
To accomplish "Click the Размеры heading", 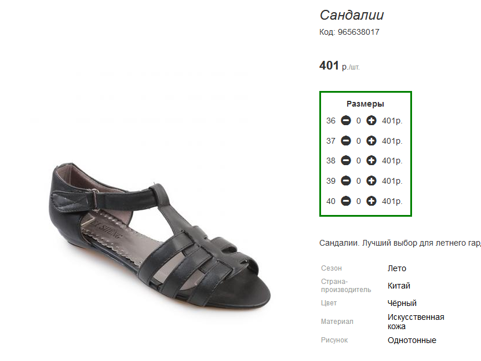I will pos(365,104).
